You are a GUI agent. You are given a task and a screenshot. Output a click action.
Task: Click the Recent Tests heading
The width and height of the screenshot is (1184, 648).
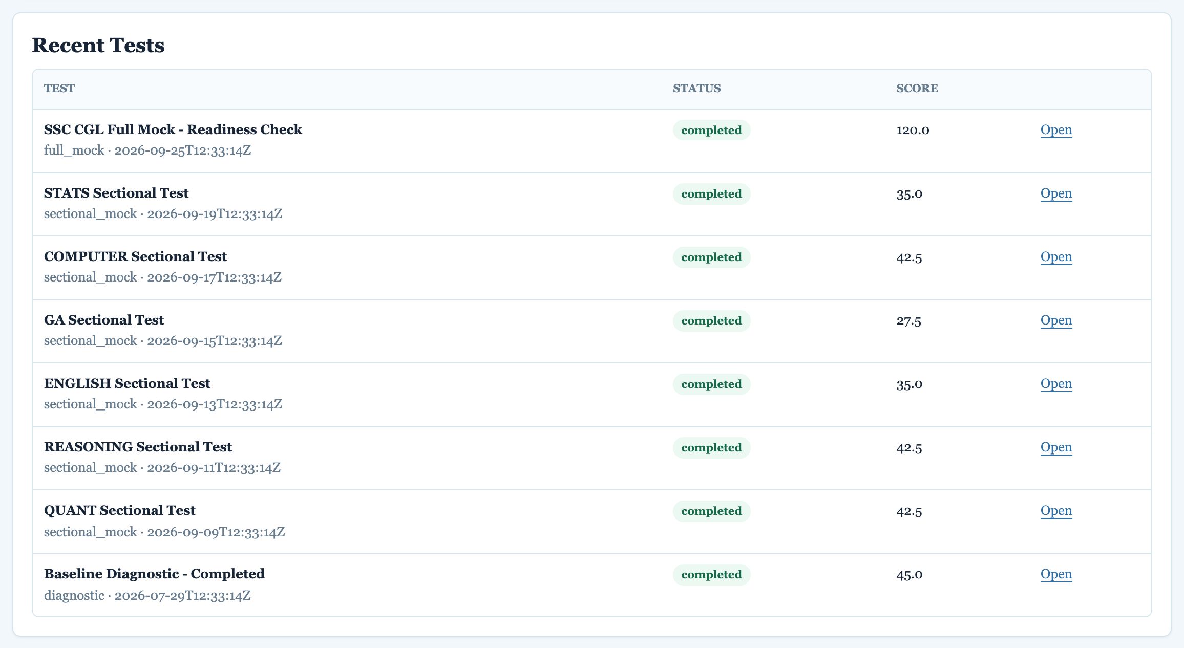click(98, 45)
